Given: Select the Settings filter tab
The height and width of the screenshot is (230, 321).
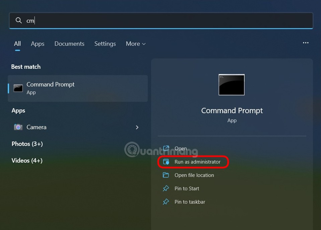Looking at the screenshot, I should tap(105, 44).
